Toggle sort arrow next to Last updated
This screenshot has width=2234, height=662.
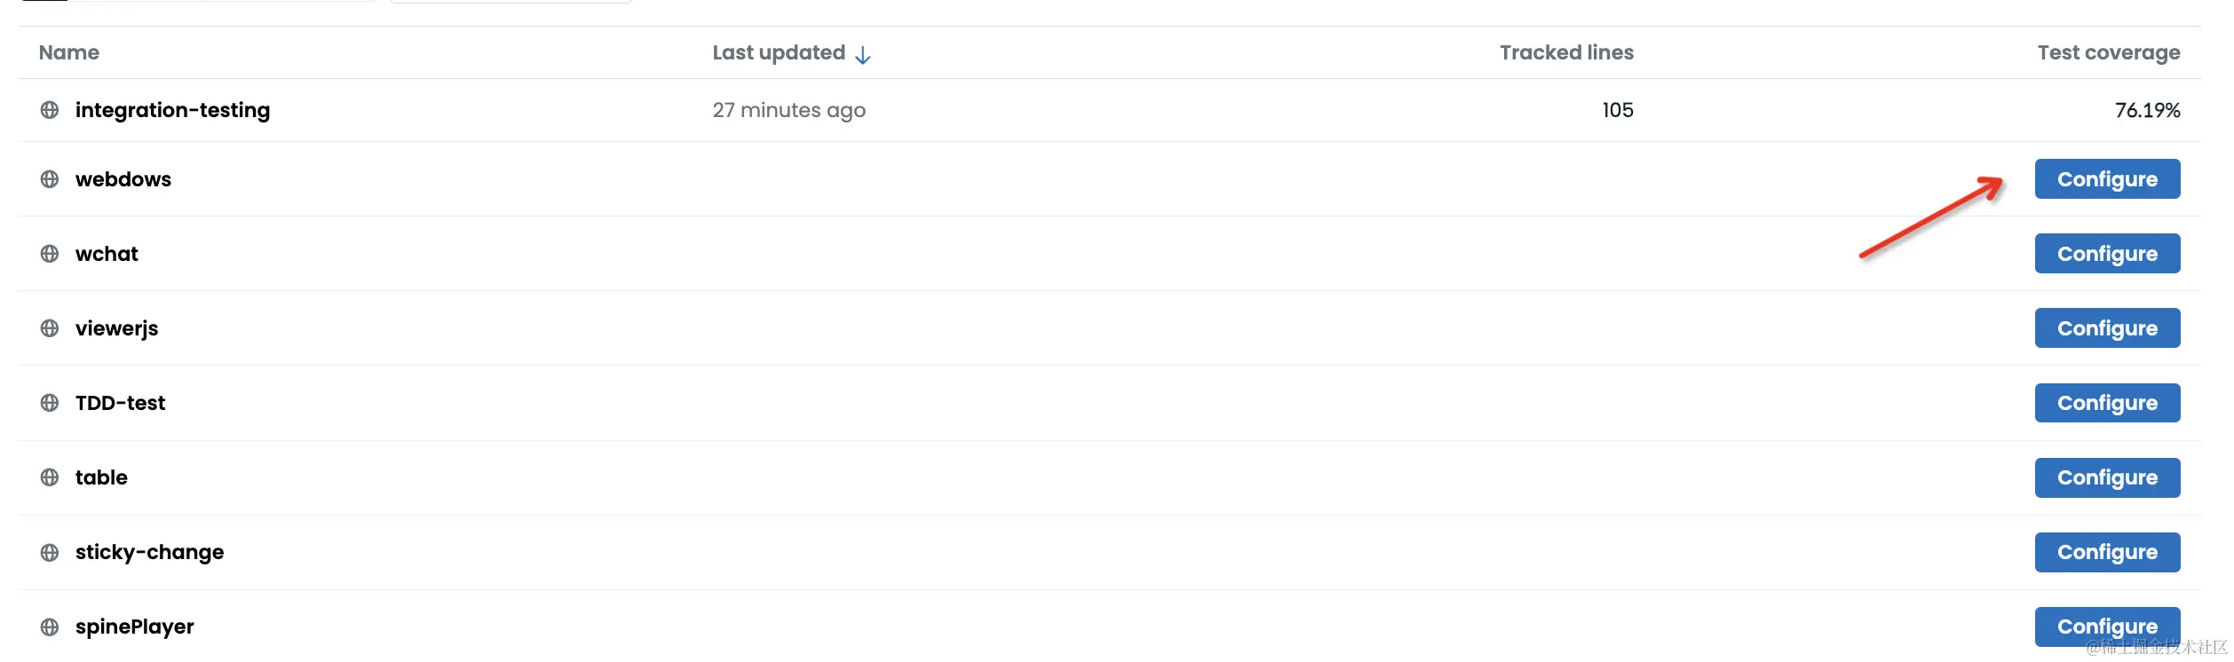(x=862, y=55)
